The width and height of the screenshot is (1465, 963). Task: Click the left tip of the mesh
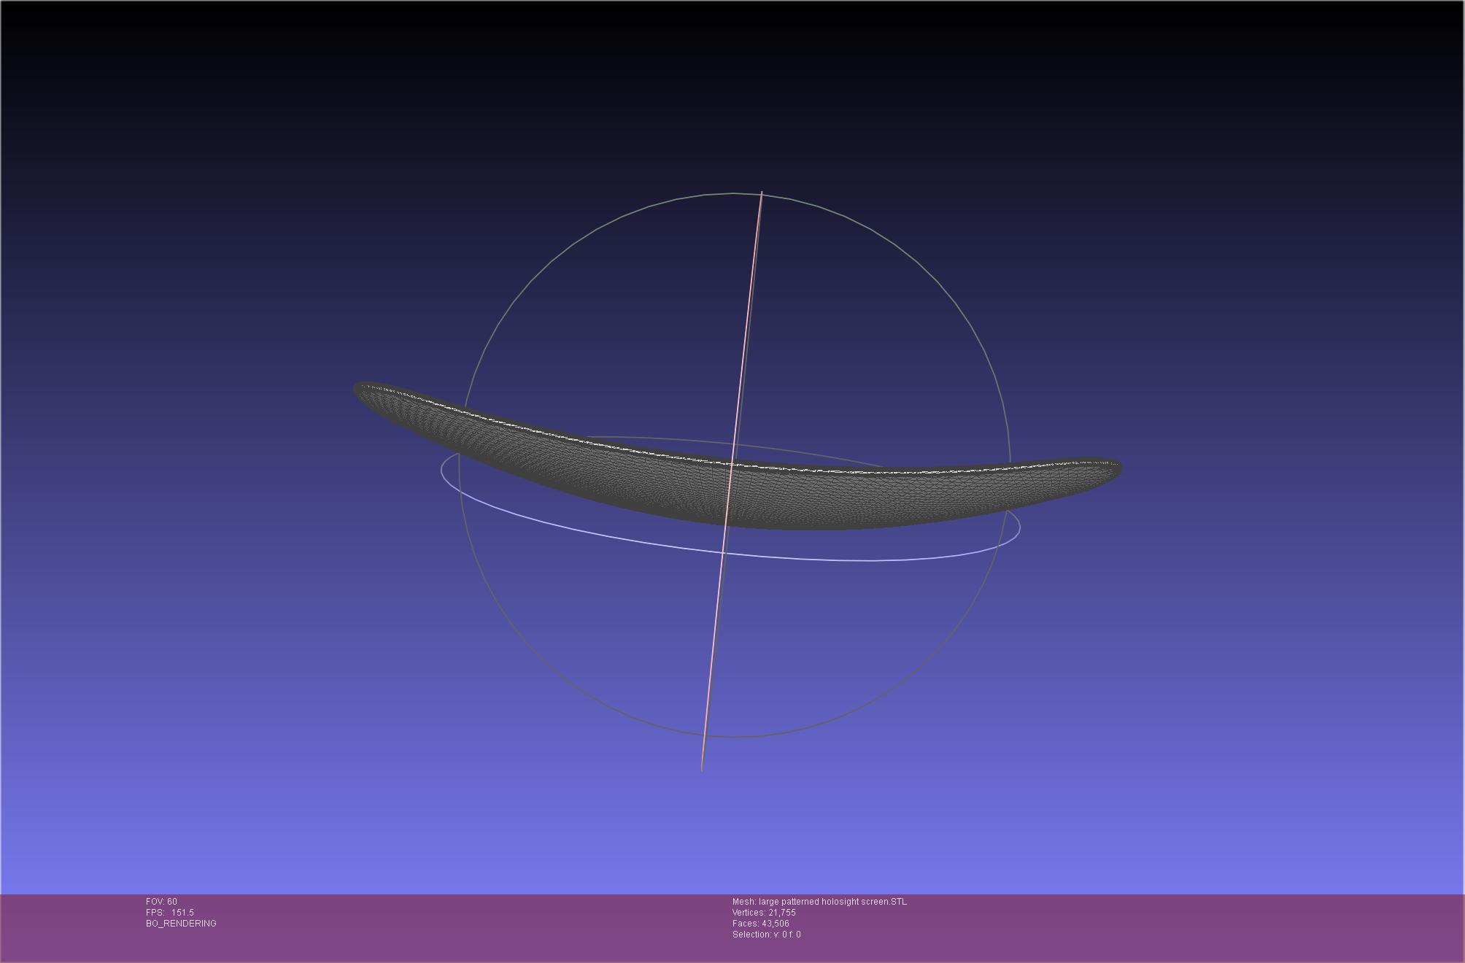pyautogui.click(x=358, y=390)
